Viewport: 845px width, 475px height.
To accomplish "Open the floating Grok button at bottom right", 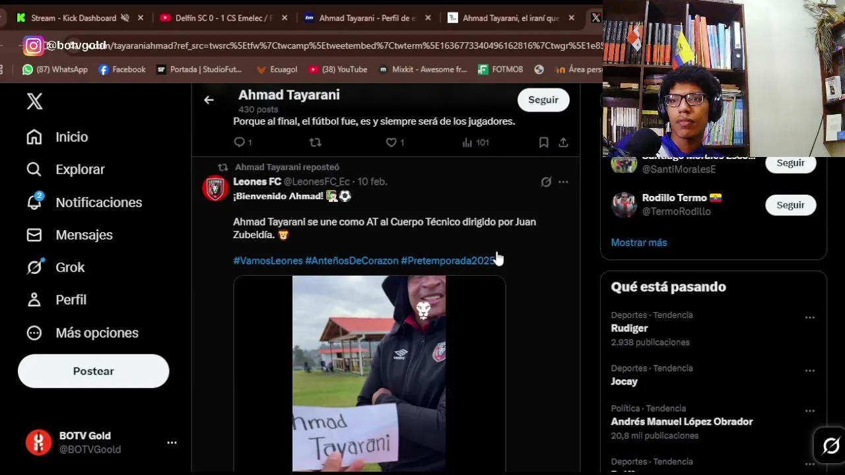I will 830,446.
